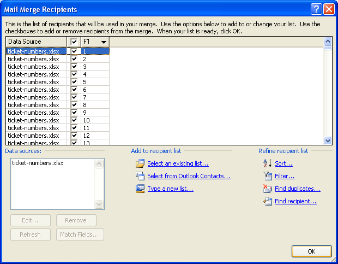
Task: Toggle the select-all checkbox in the header
Action: click(74, 42)
